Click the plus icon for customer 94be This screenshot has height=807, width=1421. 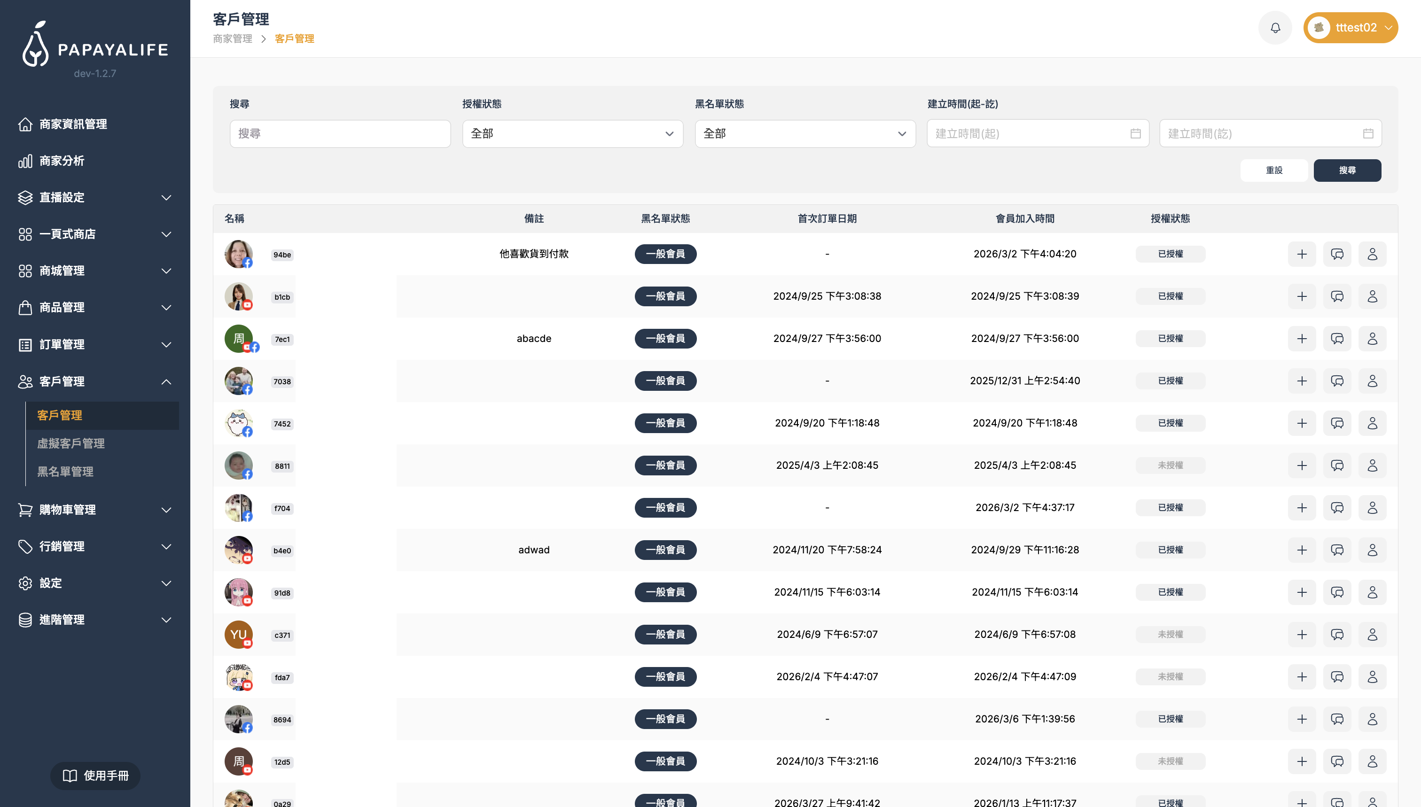[x=1301, y=254]
